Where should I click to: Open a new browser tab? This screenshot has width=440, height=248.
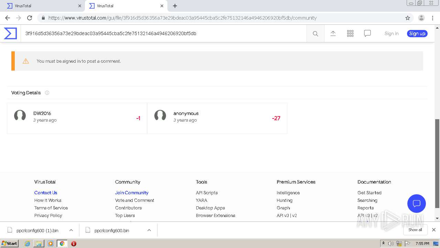175,6
